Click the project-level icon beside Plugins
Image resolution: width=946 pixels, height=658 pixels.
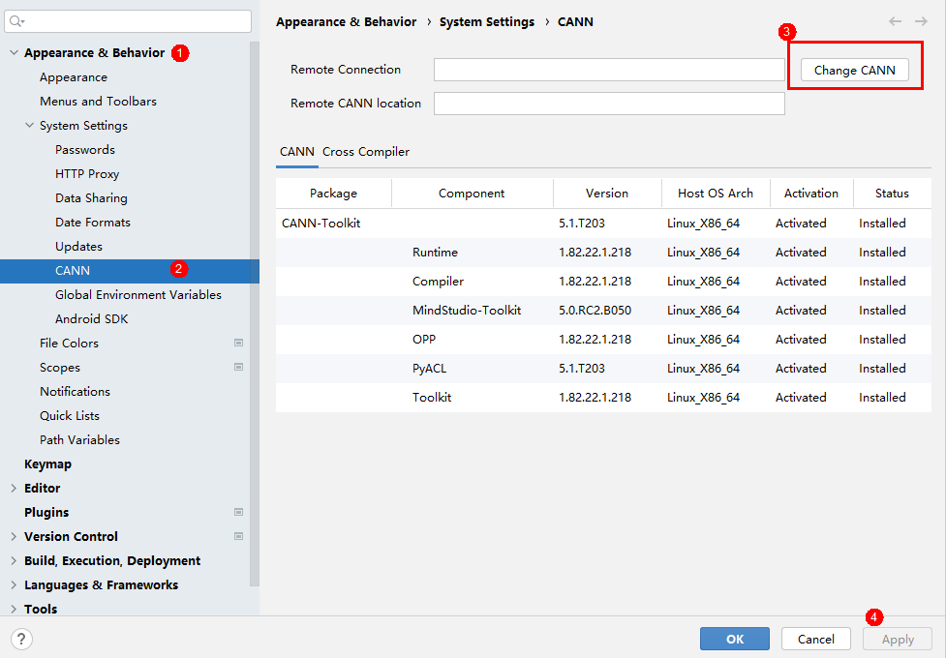click(x=239, y=512)
